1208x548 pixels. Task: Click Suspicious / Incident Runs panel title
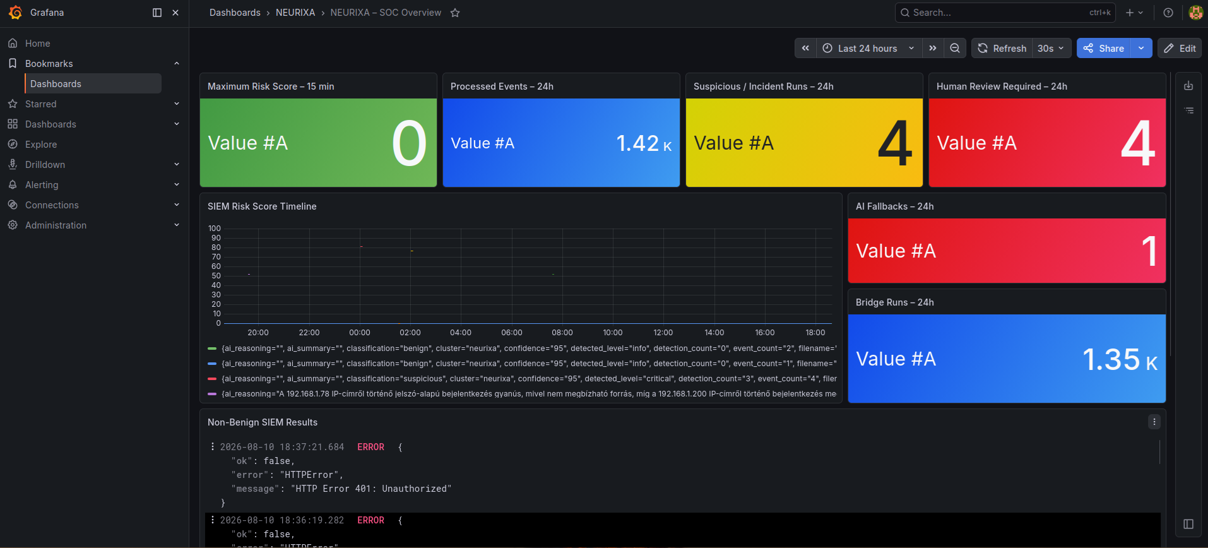click(x=763, y=86)
